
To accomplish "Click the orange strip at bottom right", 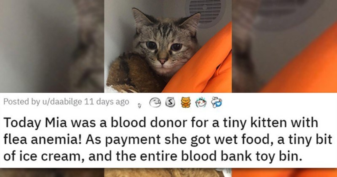I will pyautogui.click(x=284, y=172).
